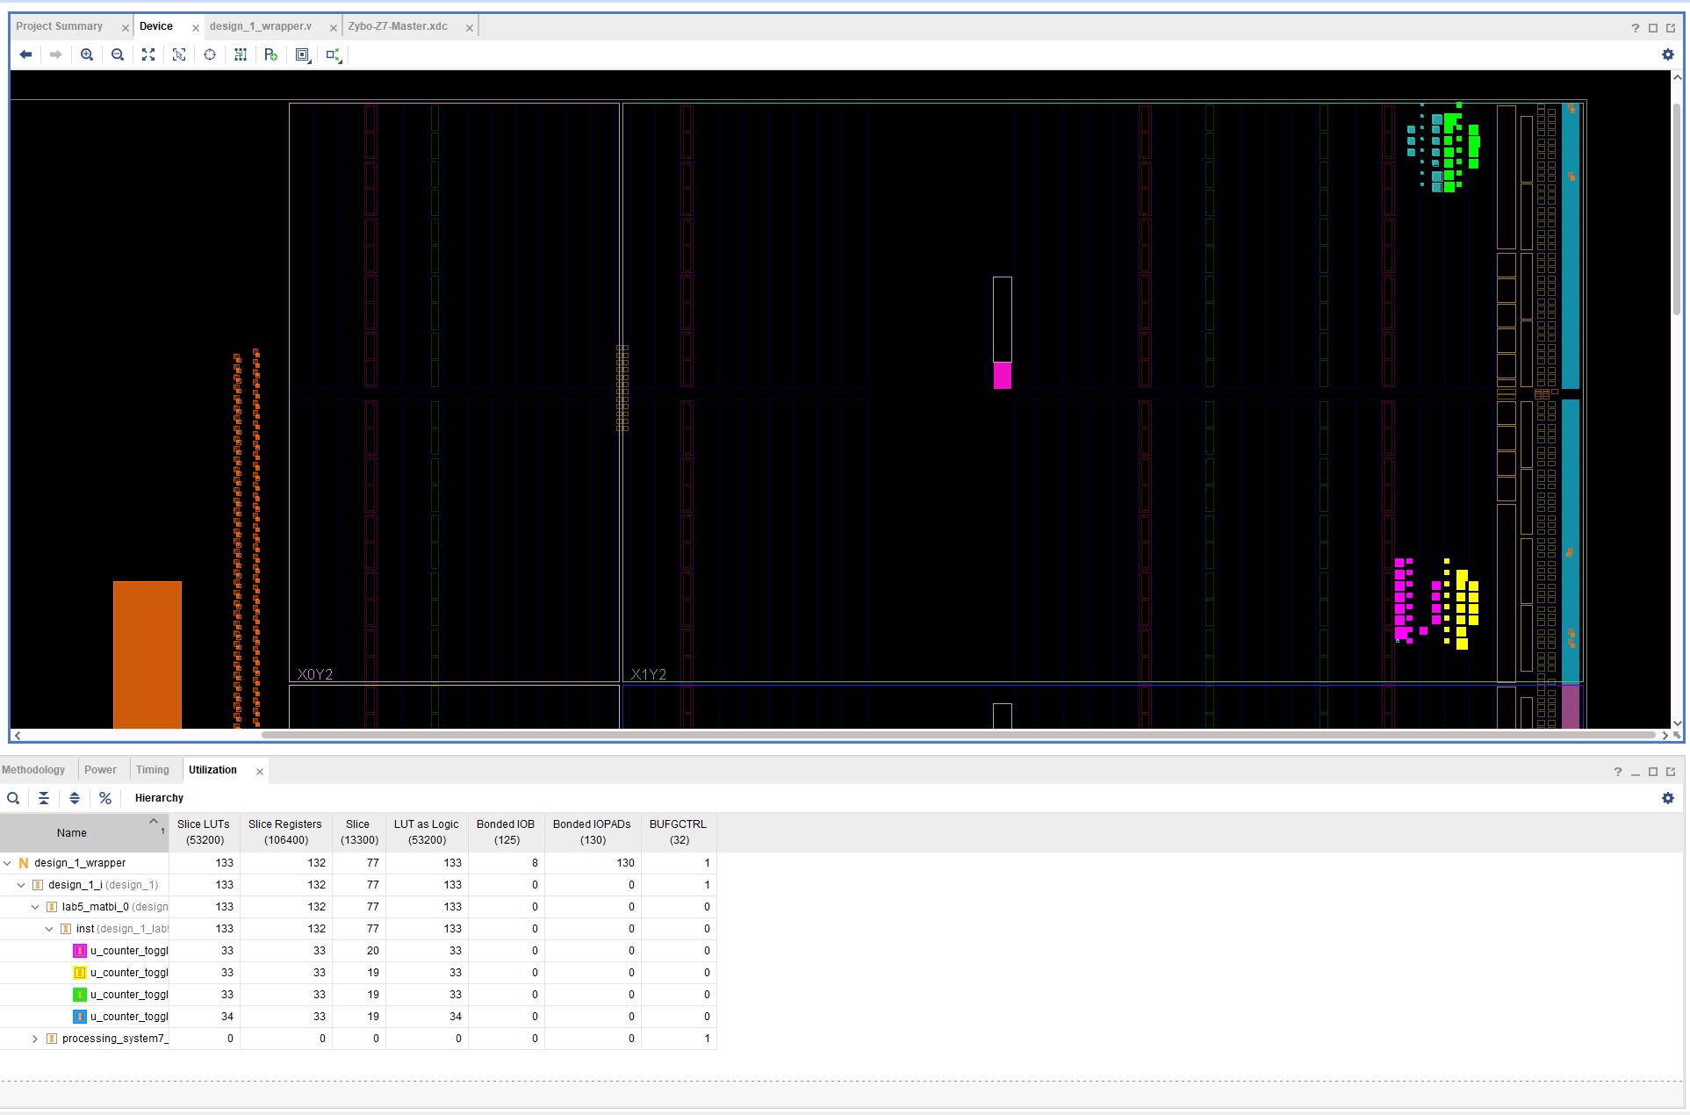Click search icon in Utilization panel
This screenshot has width=1690, height=1115.
coord(13,798)
